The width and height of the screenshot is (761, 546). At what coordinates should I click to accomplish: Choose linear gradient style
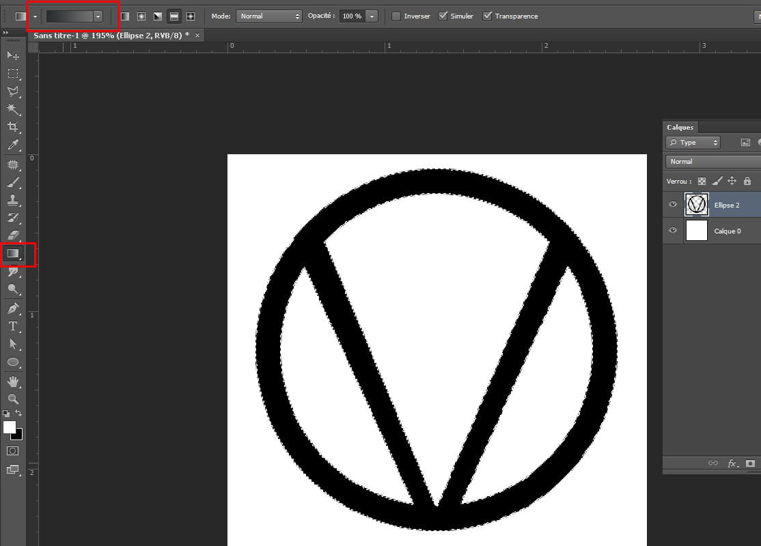pos(125,16)
